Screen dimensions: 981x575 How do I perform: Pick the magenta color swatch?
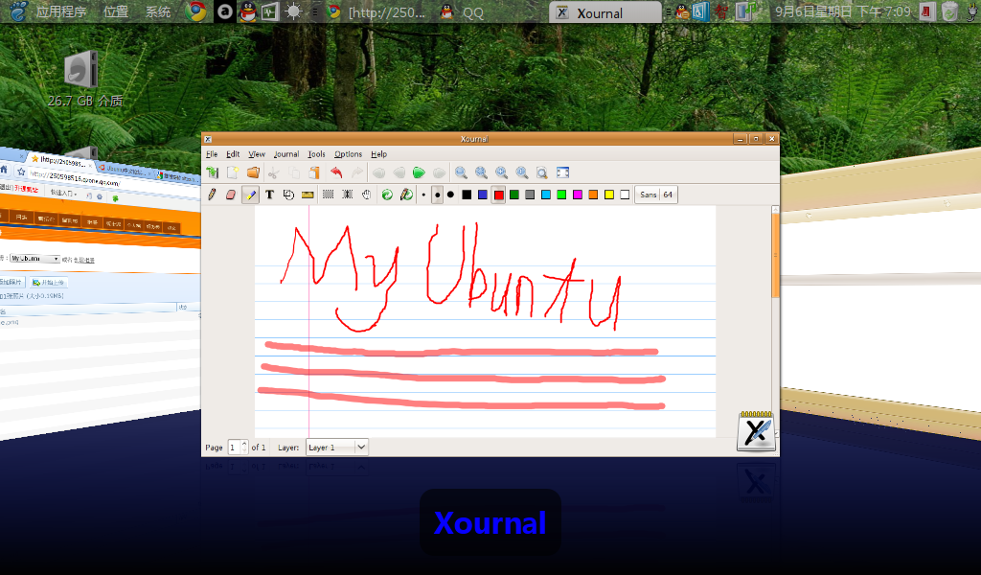(578, 195)
